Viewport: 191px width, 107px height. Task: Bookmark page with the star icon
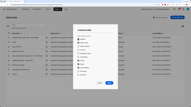click(159, 5)
